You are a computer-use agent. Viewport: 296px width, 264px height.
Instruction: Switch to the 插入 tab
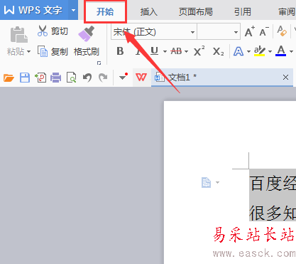pos(149,11)
